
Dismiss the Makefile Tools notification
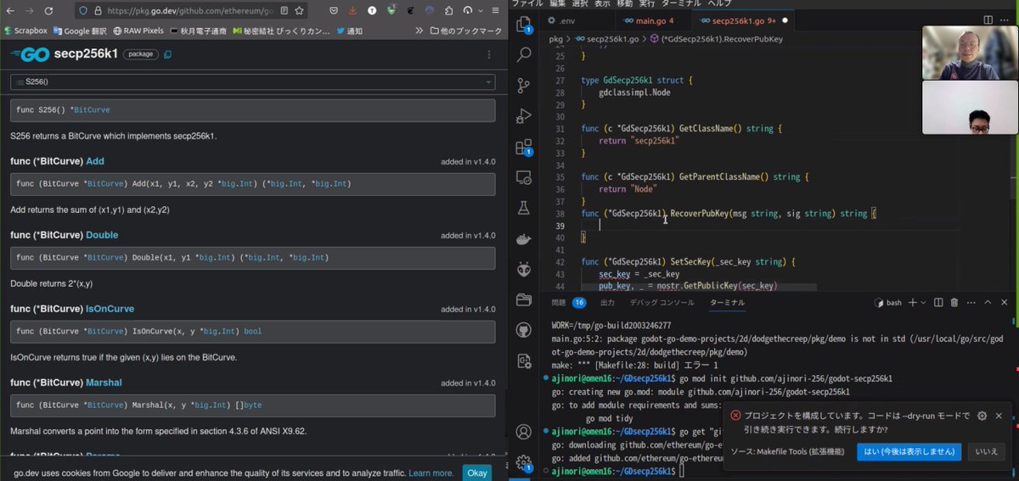(999, 416)
